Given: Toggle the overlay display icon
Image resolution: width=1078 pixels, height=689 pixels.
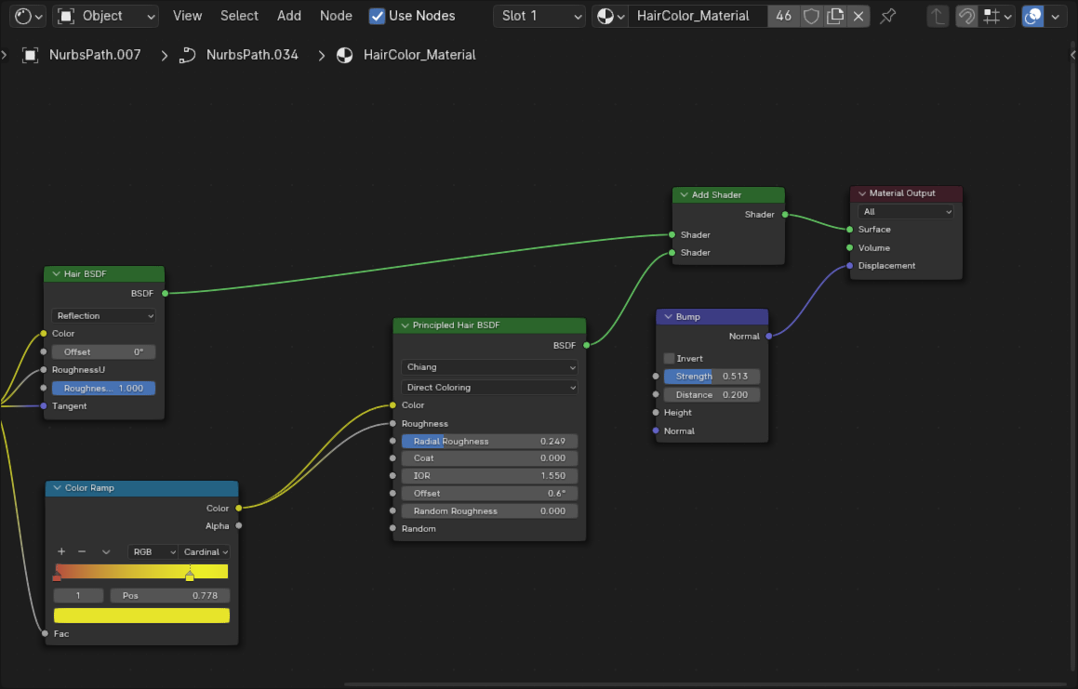Looking at the screenshot, I should click(x=1032, y=16).
